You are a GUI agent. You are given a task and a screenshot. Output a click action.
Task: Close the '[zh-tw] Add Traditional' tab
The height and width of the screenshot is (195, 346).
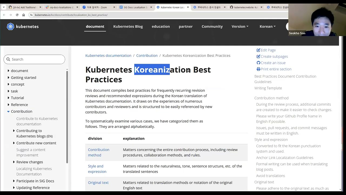(40, 7)
